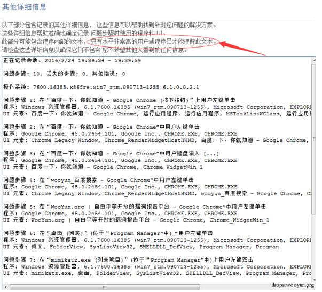Click the line 正在记录会话: 2016/2/24 19:39:34
This screenshot has height=292, width=322.
click(72, 60)
